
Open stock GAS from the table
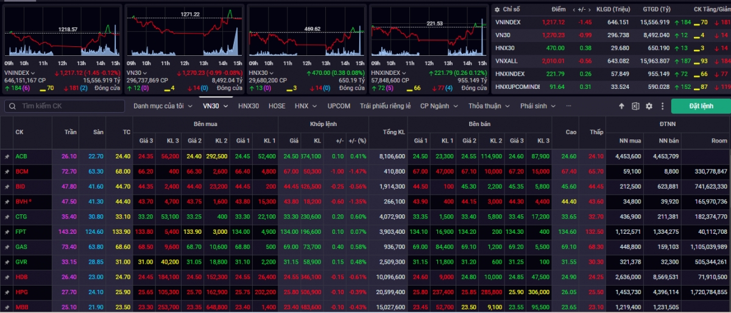[x=21, y=247]
